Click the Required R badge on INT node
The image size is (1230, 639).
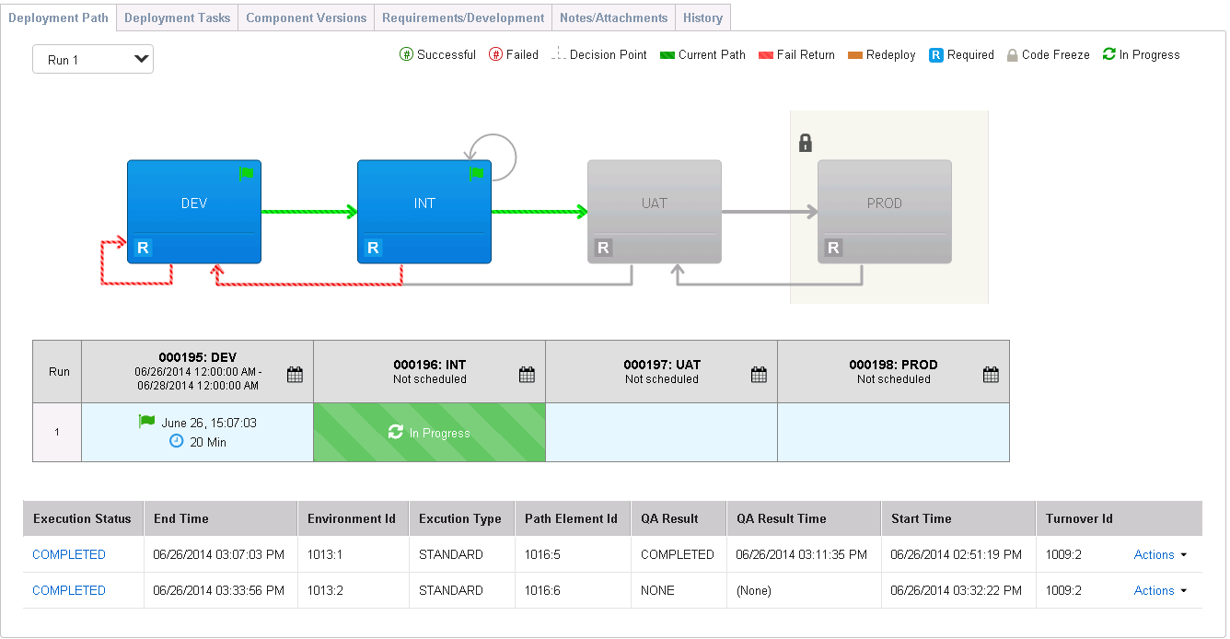373,248
